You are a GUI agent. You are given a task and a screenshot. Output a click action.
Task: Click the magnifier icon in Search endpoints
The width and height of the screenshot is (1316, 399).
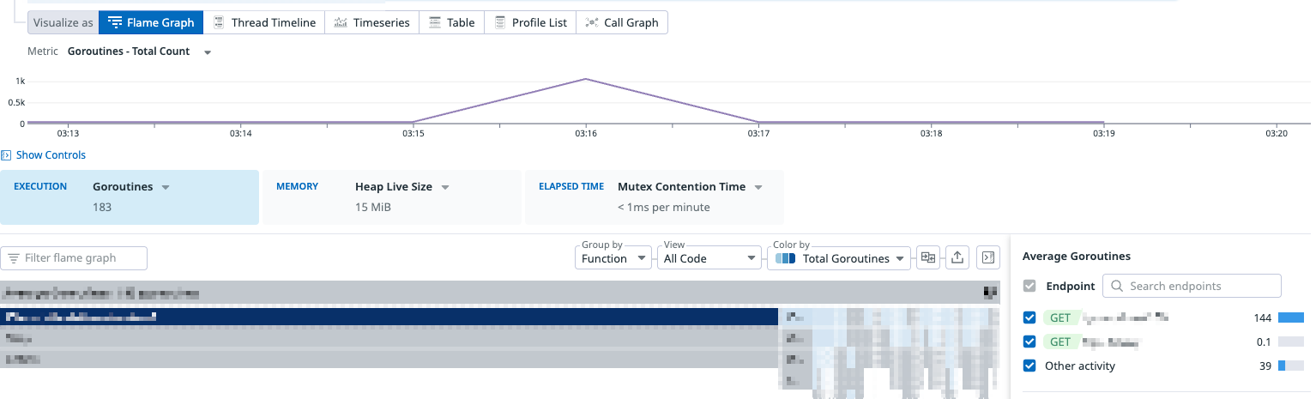[x=1115, y=286]
